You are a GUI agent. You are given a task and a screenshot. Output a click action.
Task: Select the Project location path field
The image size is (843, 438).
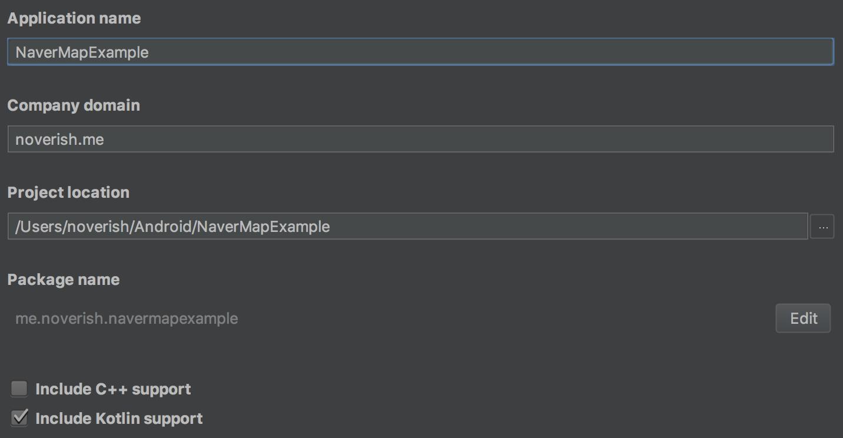(530, 227)
